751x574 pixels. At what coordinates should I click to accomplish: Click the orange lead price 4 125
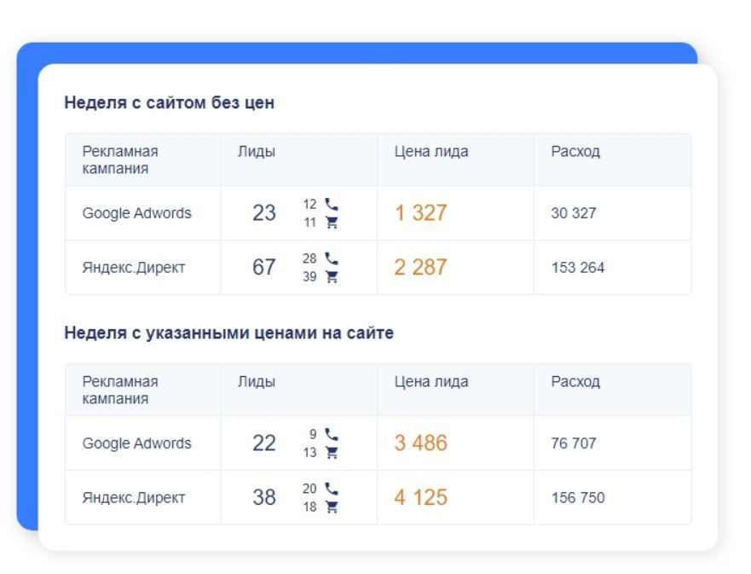(420, 498)
